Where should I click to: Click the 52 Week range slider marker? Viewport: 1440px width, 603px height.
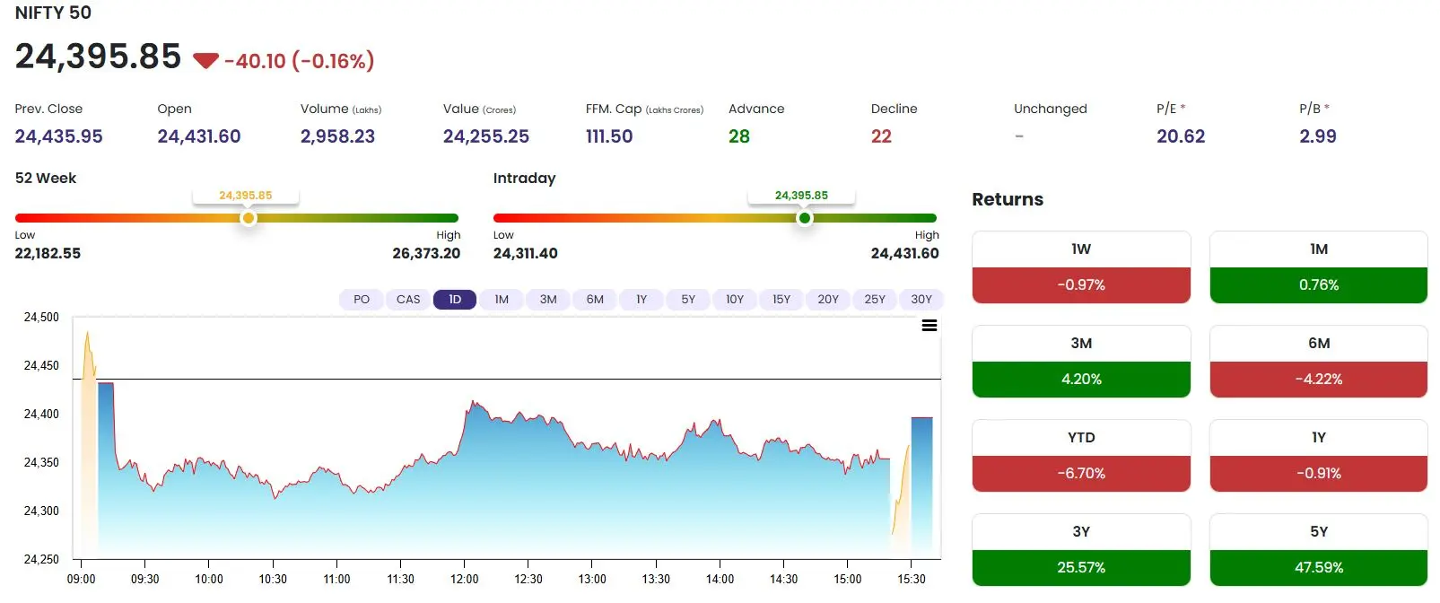point(249,218)
